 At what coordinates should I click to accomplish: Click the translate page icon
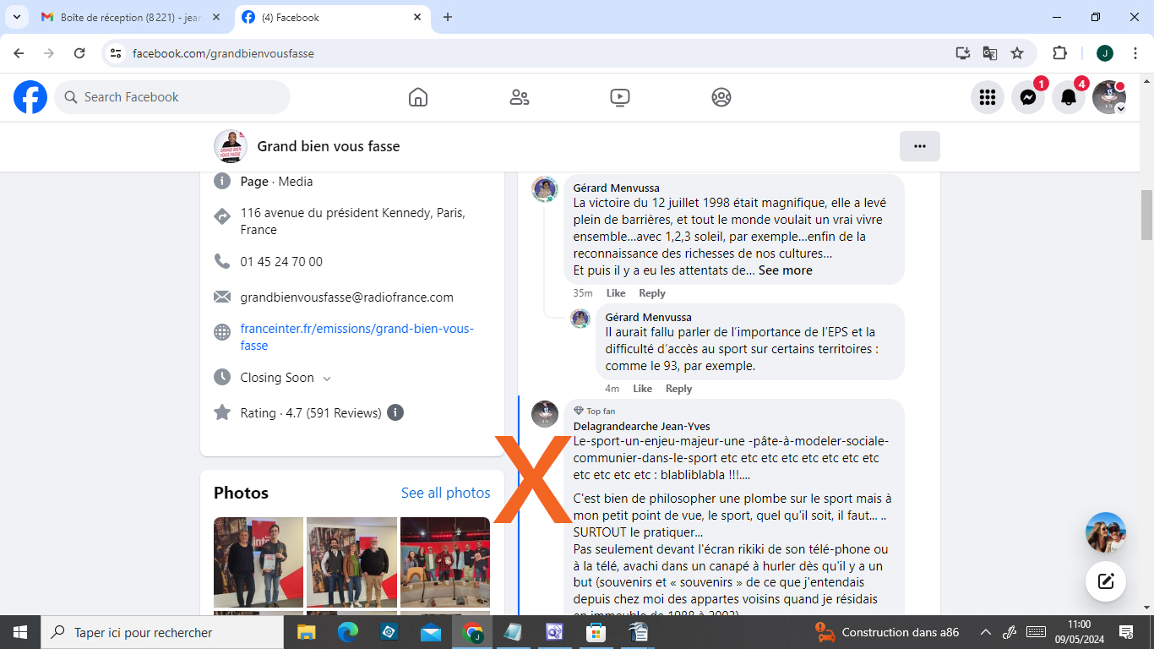[990, 53]
